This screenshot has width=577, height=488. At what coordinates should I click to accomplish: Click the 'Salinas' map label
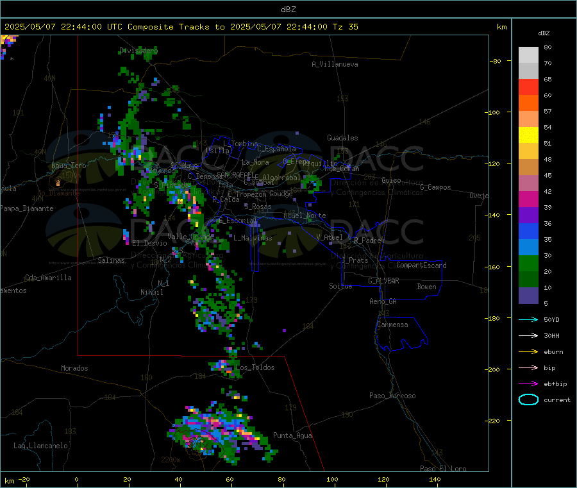(x=111, y=260)
